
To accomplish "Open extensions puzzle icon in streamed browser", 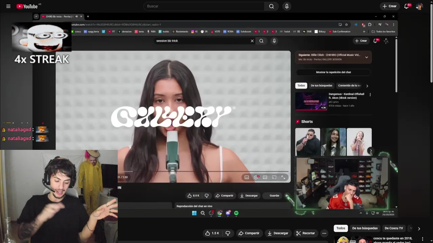I will click(370, 24).
